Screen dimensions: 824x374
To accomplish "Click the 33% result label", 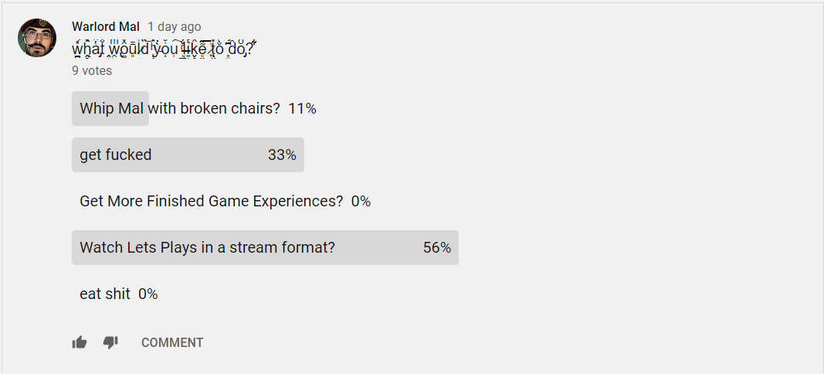I will [x=282, y=155].
